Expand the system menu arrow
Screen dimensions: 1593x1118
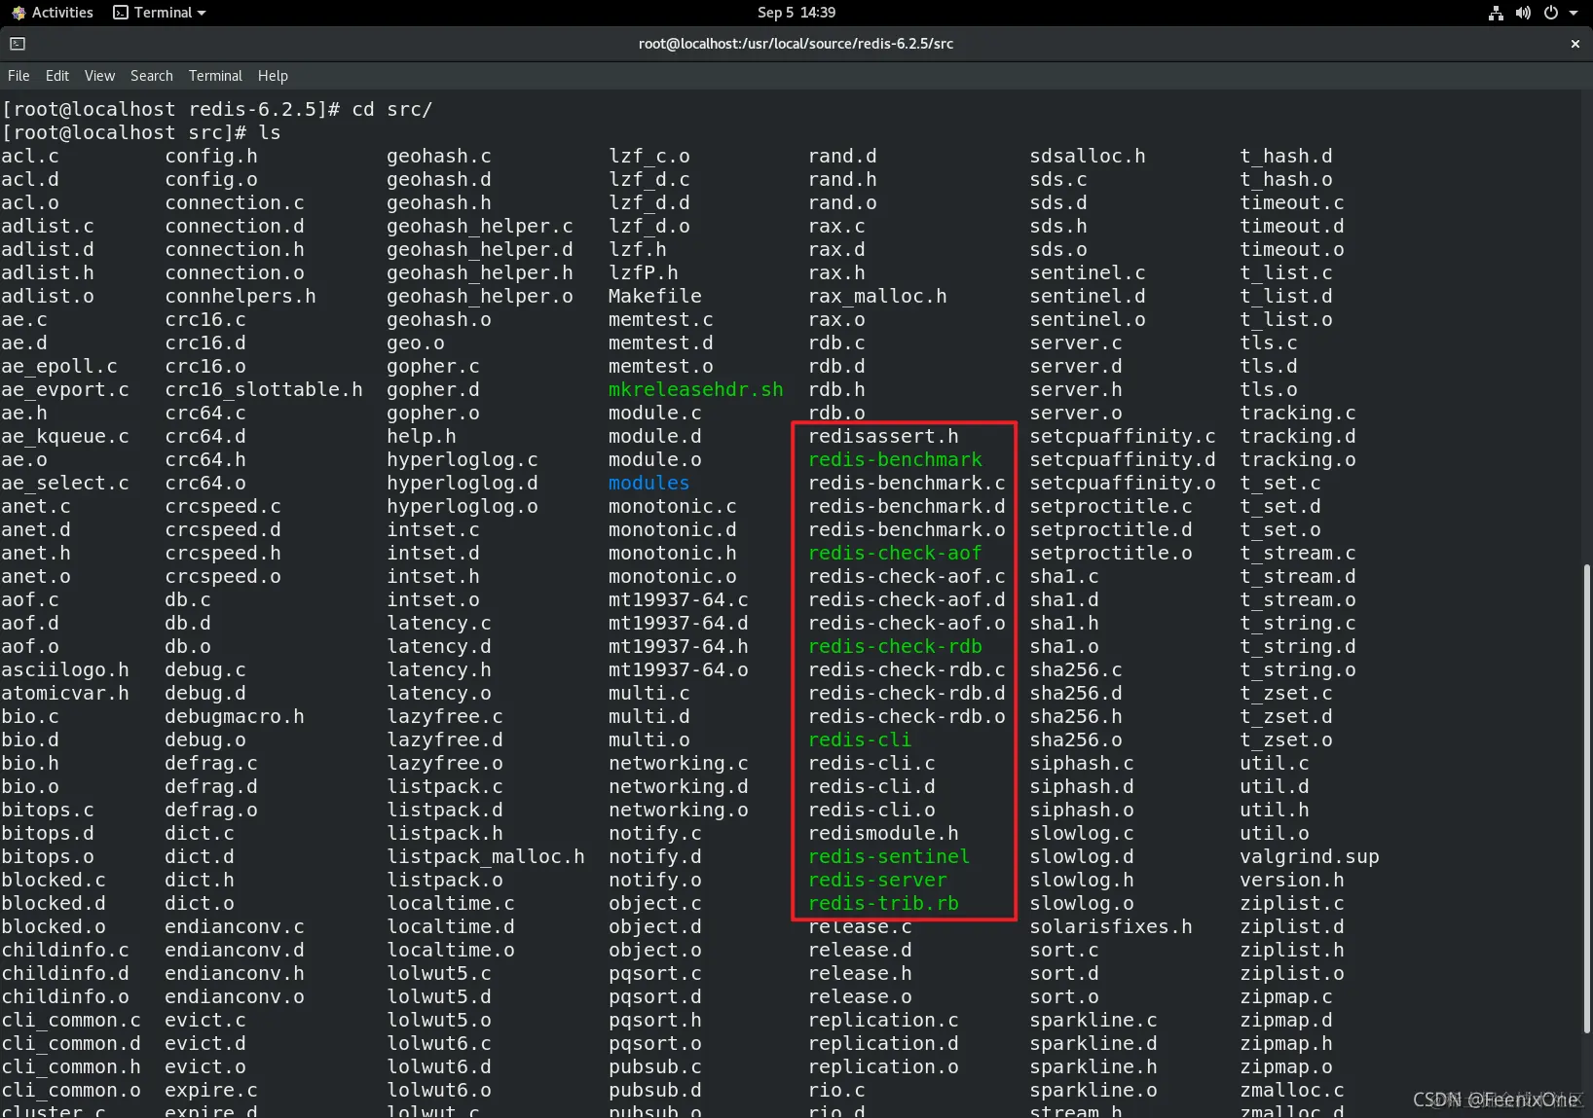point(1574,13)
